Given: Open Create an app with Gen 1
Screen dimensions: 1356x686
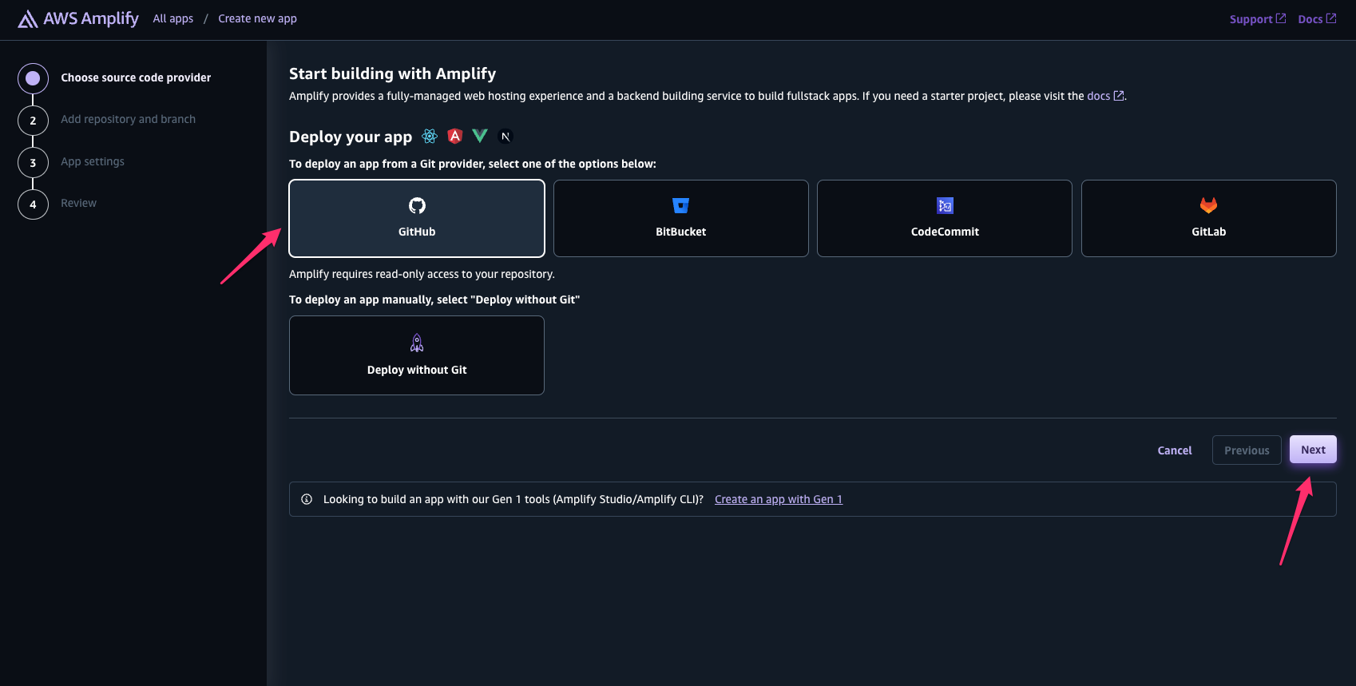Looking at the screenshot, I should point(779,499).
